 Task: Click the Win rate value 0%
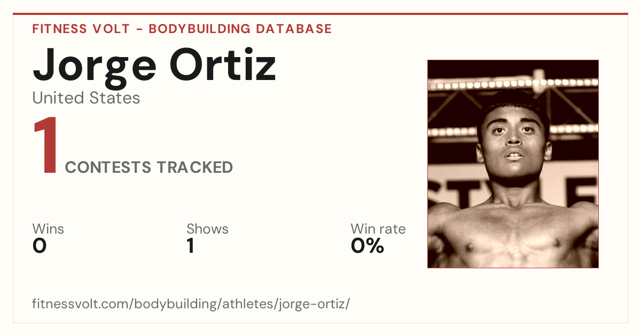coord(368,246)
